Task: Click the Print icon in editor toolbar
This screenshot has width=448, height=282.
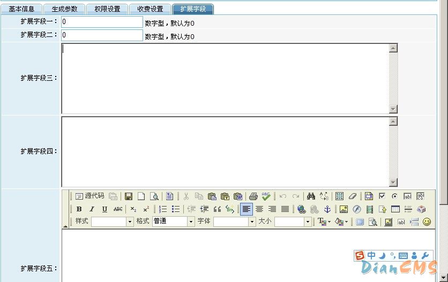Action: pos(253,196)
